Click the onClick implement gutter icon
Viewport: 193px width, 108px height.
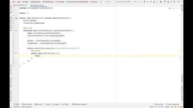[x=16, y=53]
